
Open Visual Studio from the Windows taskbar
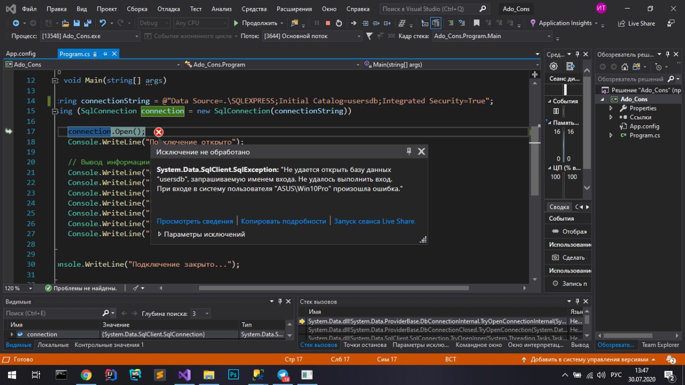pyautogui.click(x=185, y=375)
